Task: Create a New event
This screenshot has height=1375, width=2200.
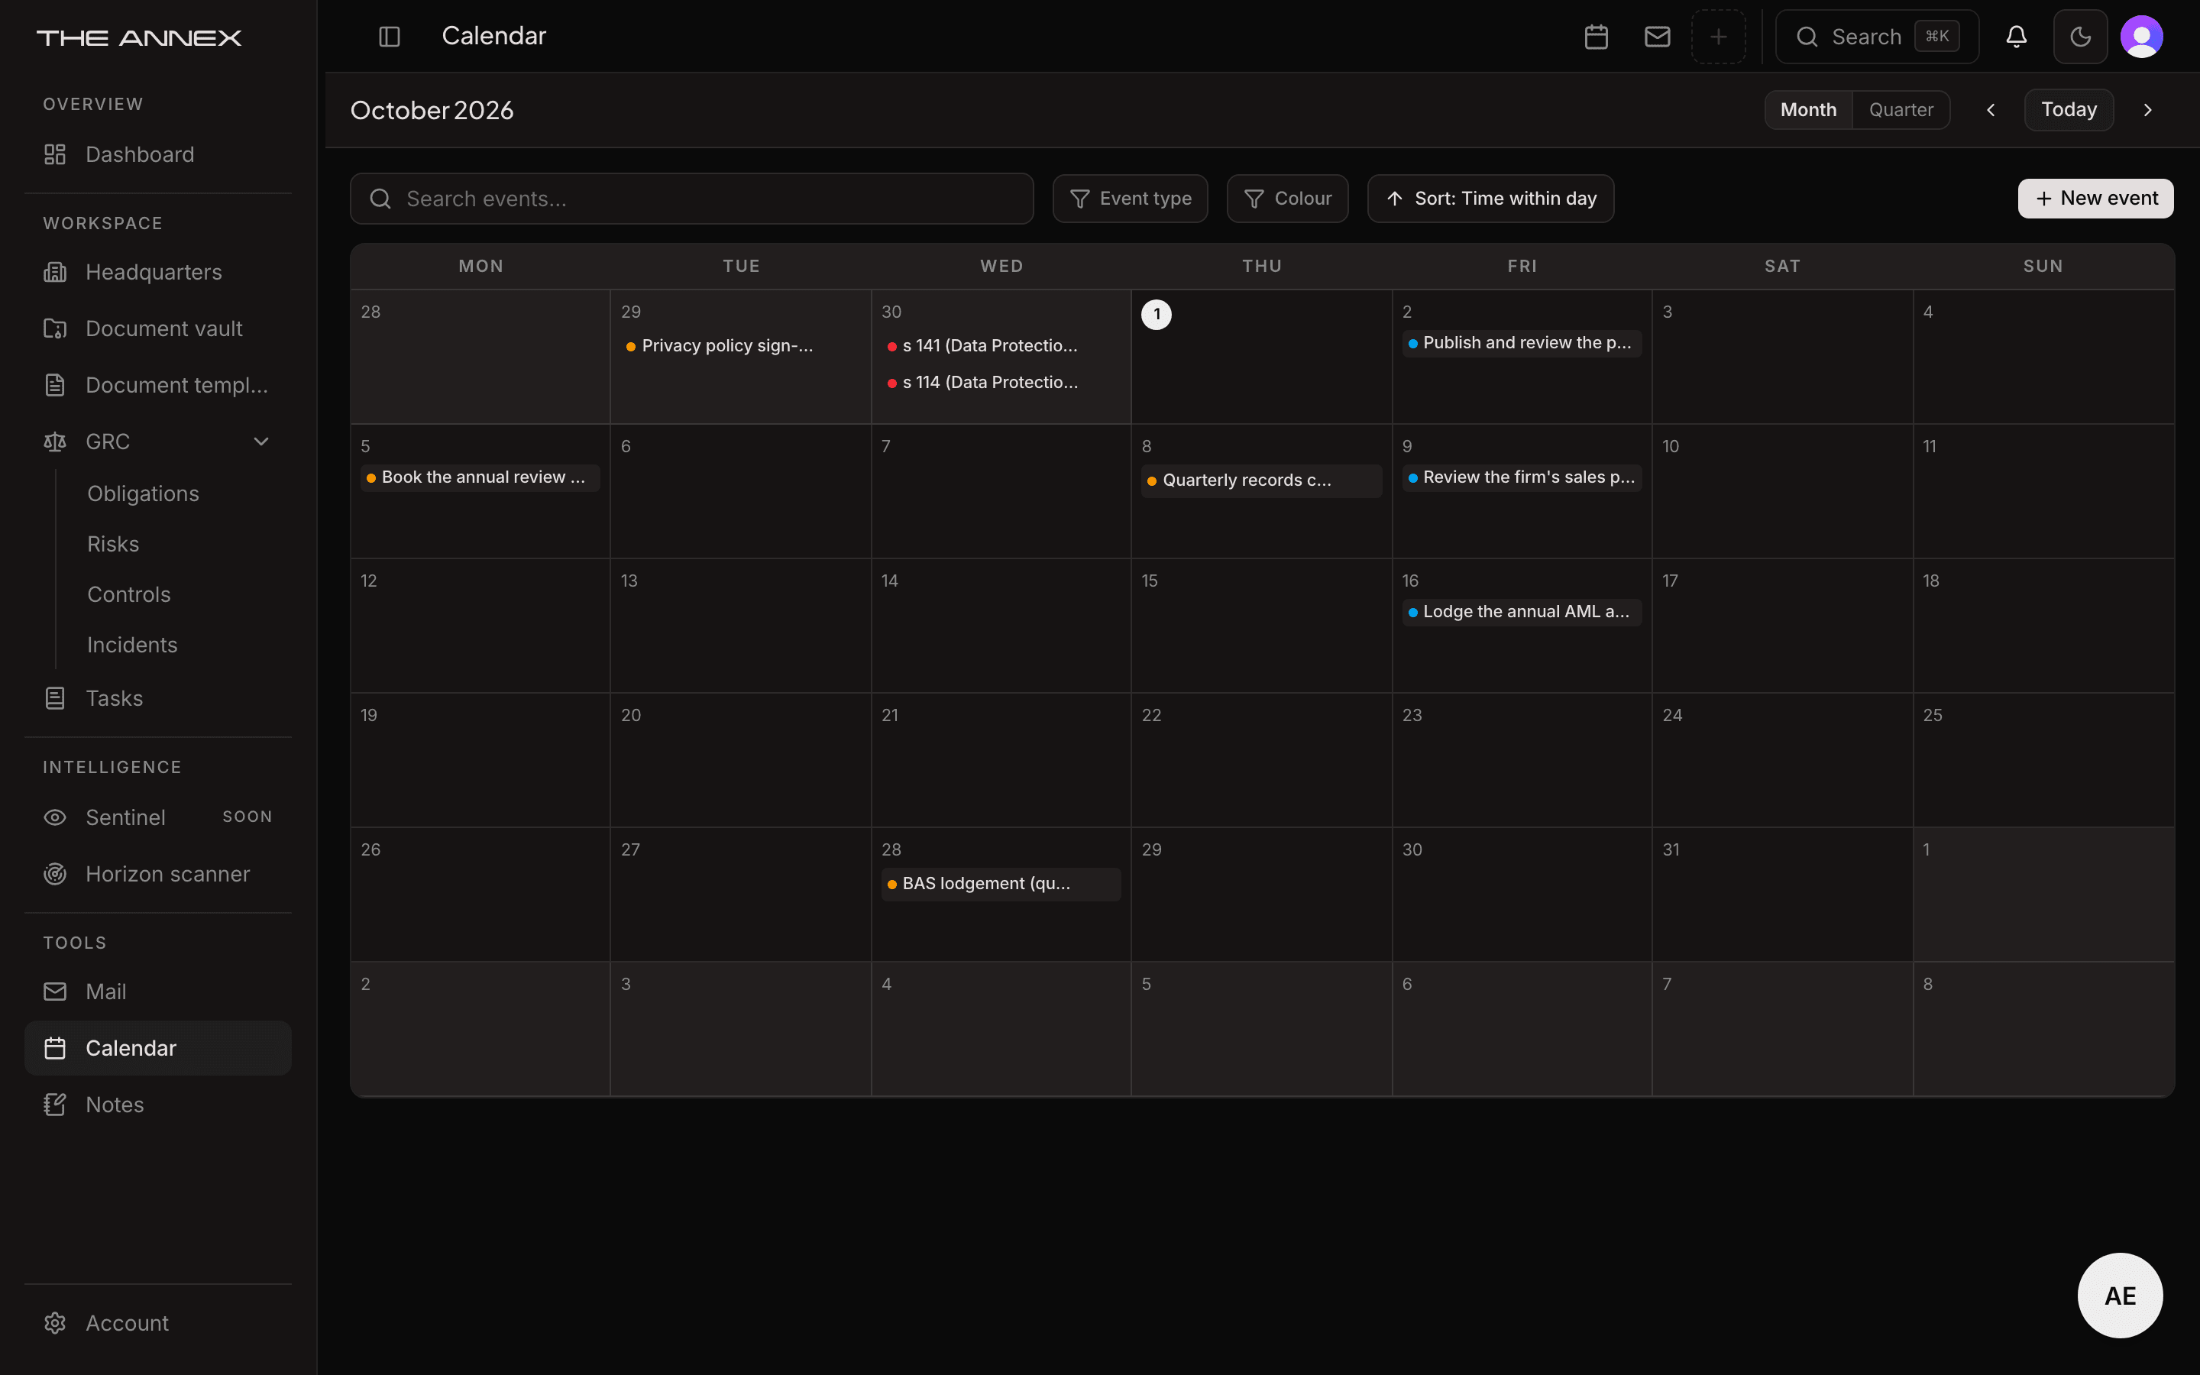Action: 2095,199
